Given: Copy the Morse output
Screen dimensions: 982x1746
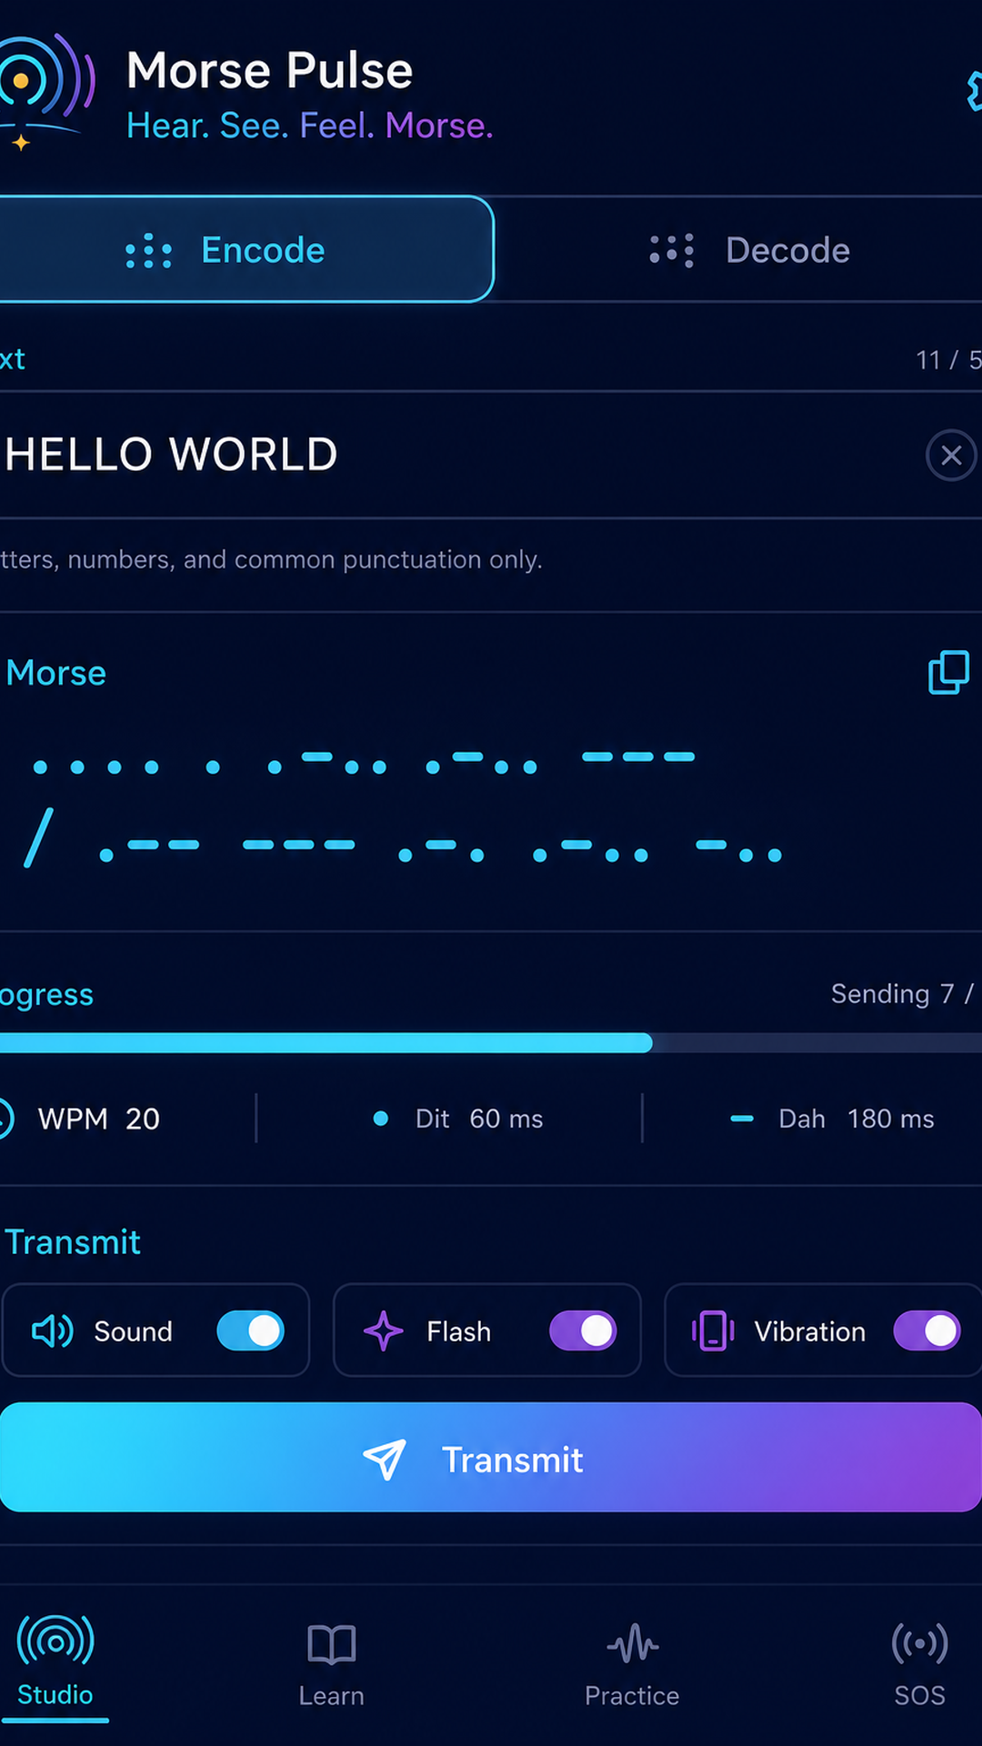Looking at the screenshot, I should tap(948, 673).
